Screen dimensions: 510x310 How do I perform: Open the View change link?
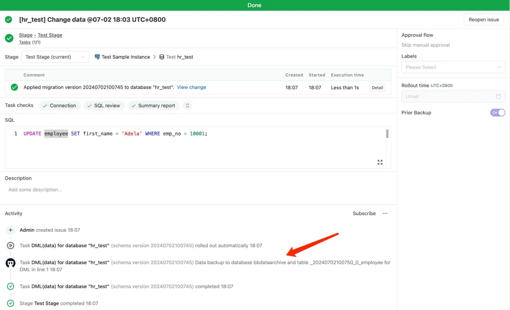(x=191, y=87)
